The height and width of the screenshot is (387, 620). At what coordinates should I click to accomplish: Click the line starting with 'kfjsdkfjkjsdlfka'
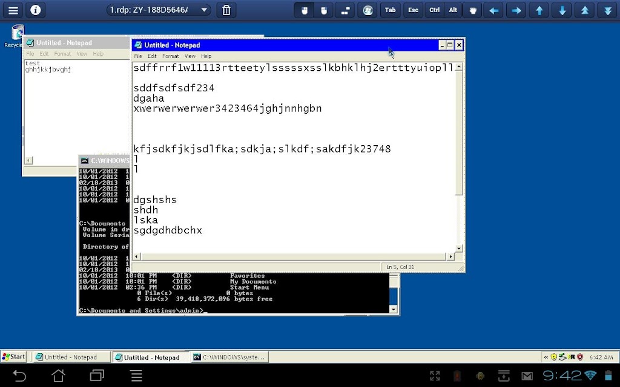[262, 149]
